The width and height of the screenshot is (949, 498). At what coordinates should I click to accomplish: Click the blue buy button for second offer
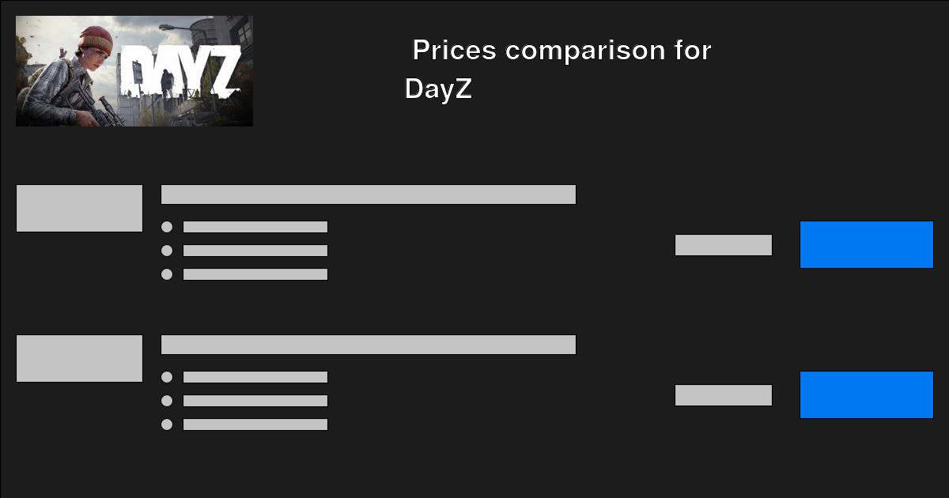[x=866, y=395]
